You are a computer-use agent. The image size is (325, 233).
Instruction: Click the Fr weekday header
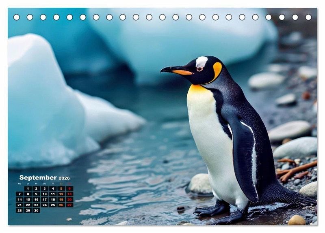(53, 184)
